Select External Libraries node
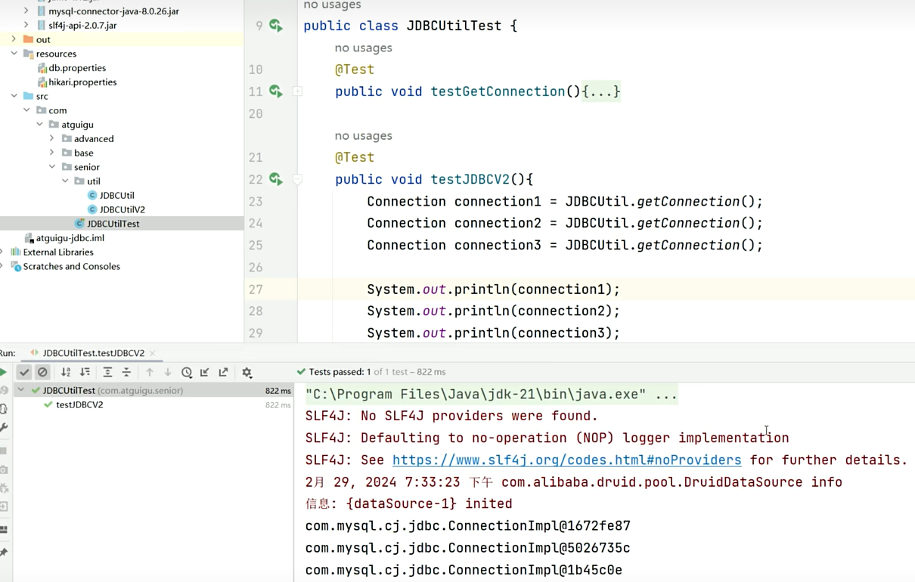 pos(58,252)
